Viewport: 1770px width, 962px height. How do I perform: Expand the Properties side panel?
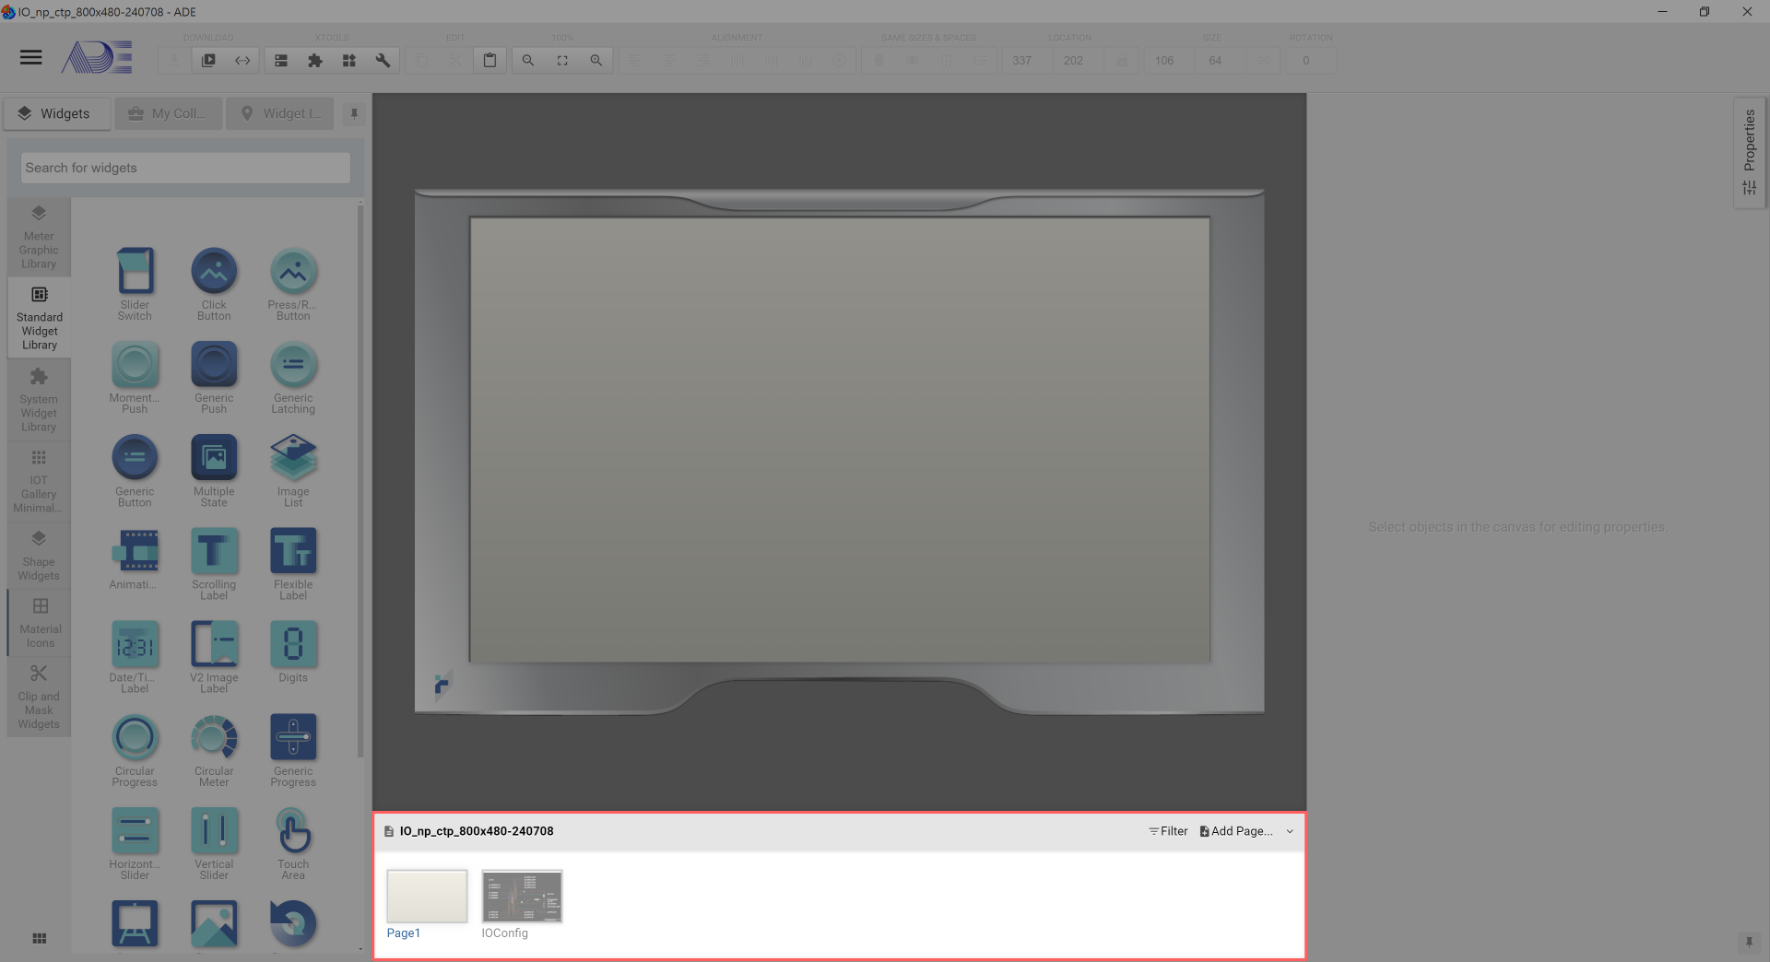1749,152
